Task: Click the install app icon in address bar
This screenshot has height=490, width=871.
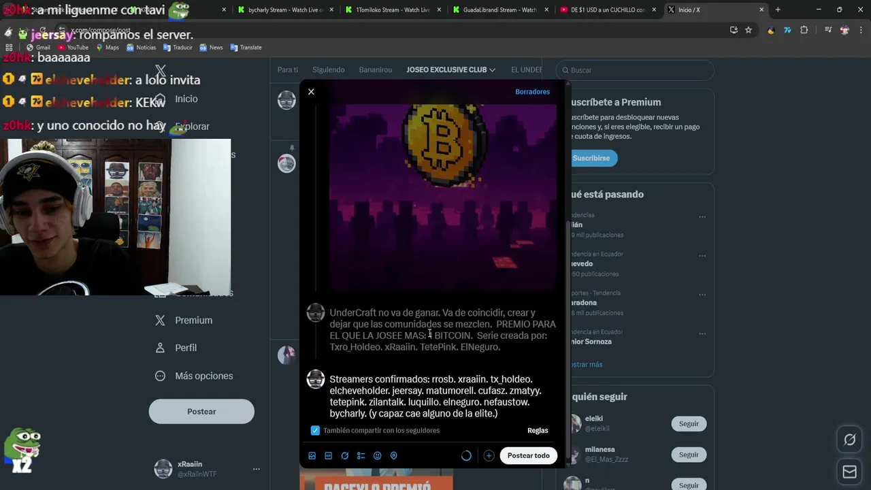Action: click(734, 30)
